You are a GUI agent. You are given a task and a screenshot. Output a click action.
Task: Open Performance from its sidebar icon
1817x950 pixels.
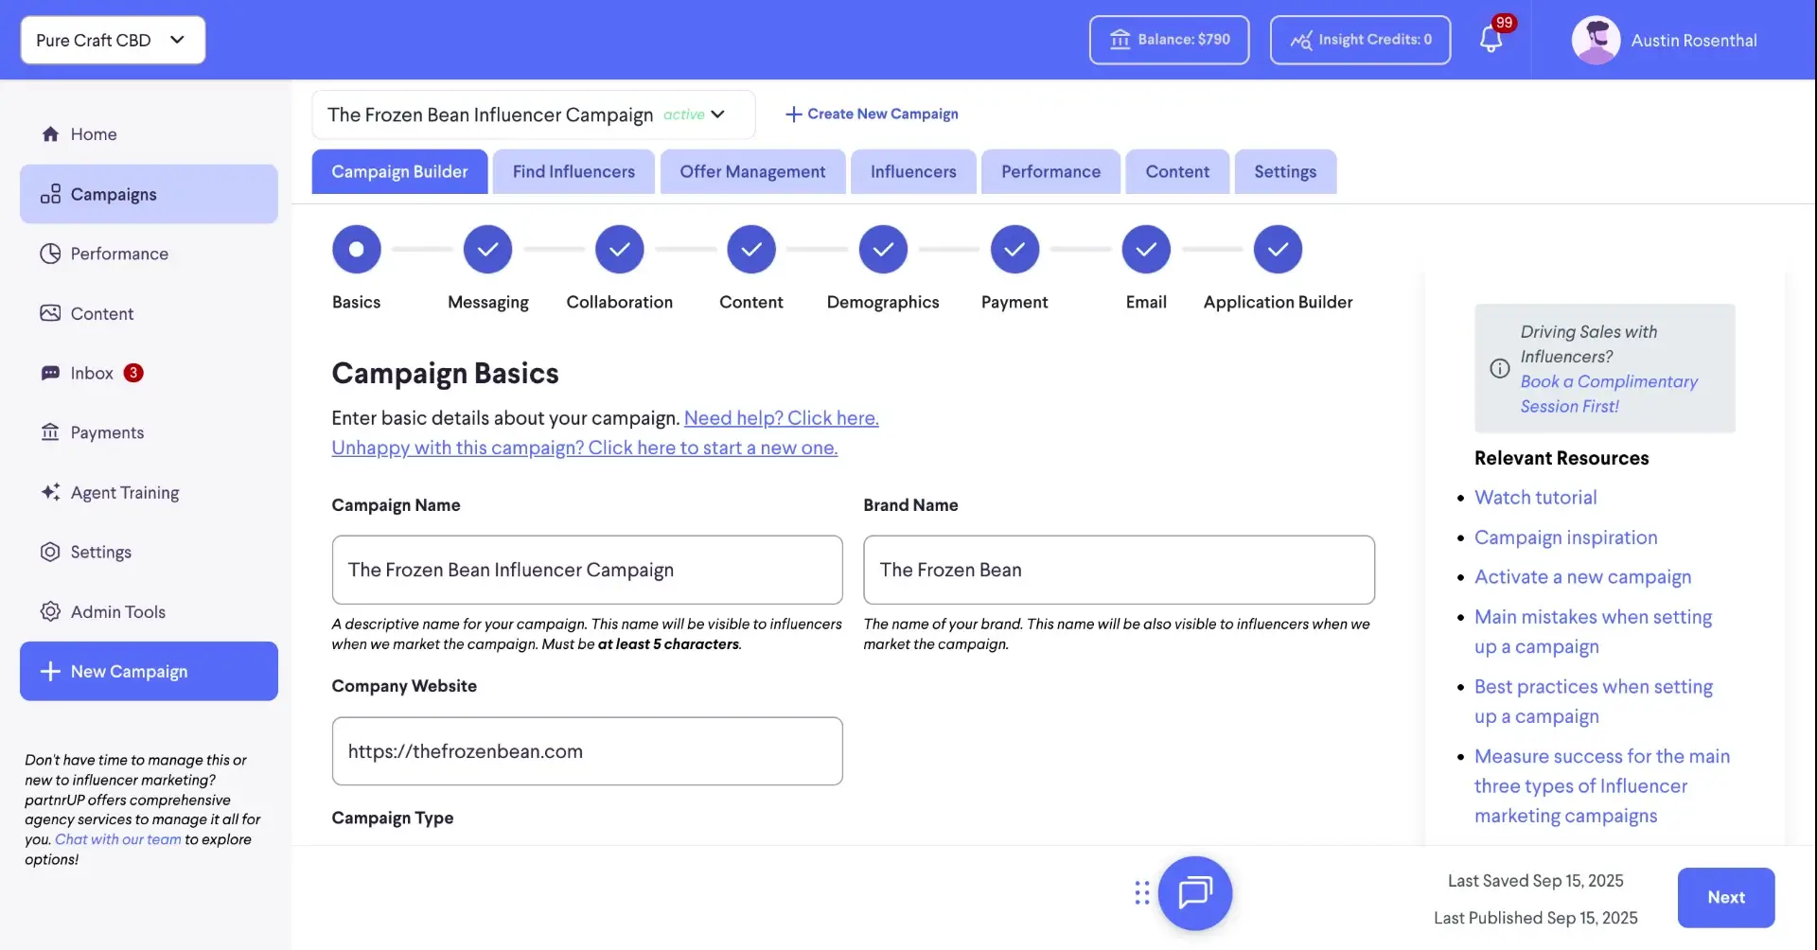click(50, 253)
